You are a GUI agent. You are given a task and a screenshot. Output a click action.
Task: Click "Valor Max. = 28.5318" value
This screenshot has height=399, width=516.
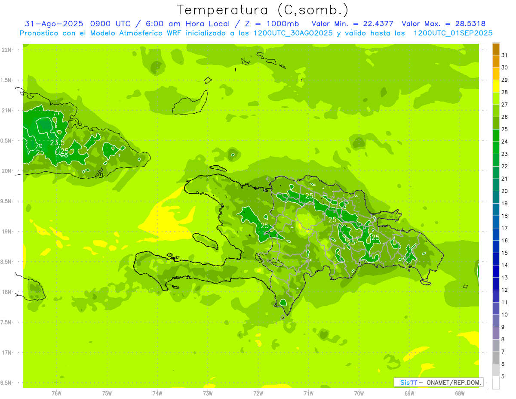coord(444,24)
